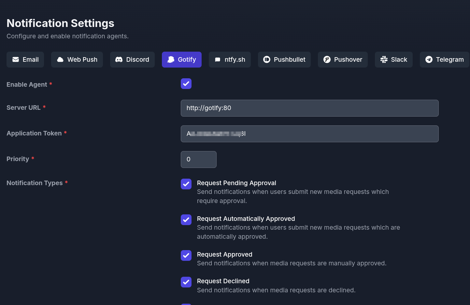
Task: Click the Discord logo icon
Action: [x=119, y=59]
